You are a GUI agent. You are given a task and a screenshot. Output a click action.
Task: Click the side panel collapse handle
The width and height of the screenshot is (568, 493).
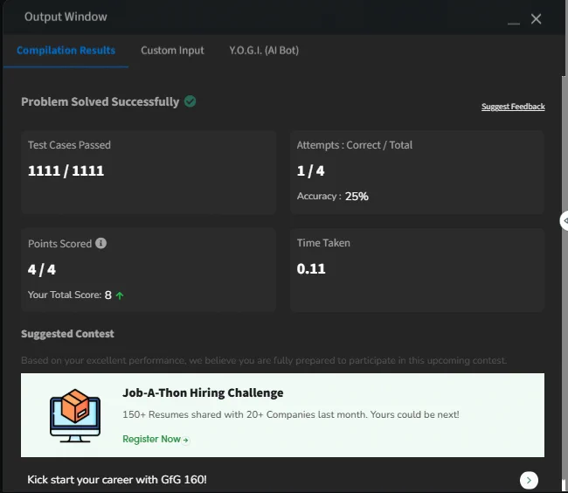pos(564,220)
